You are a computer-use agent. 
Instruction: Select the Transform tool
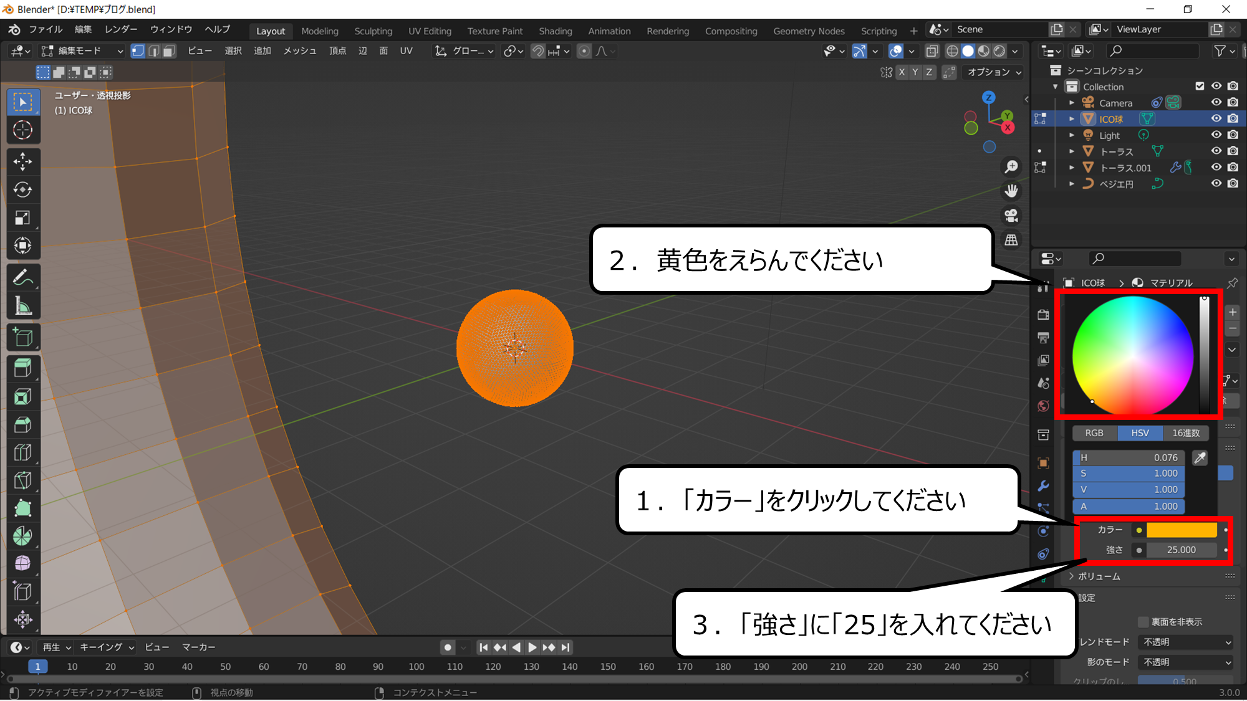pyautogui.click(x=23, y=246)
